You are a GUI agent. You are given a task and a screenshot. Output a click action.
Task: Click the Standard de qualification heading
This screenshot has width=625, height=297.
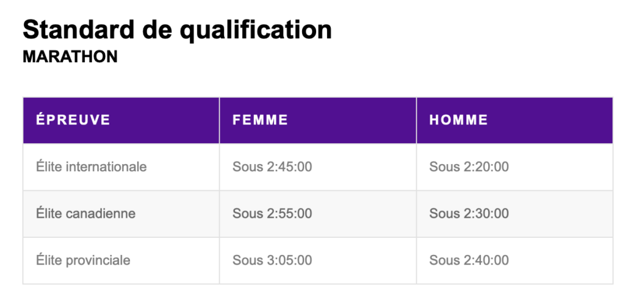[x=178, y=29]
